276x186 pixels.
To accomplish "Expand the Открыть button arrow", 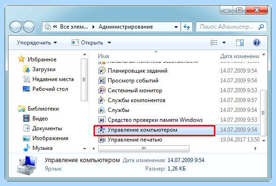I will point(109,43).
